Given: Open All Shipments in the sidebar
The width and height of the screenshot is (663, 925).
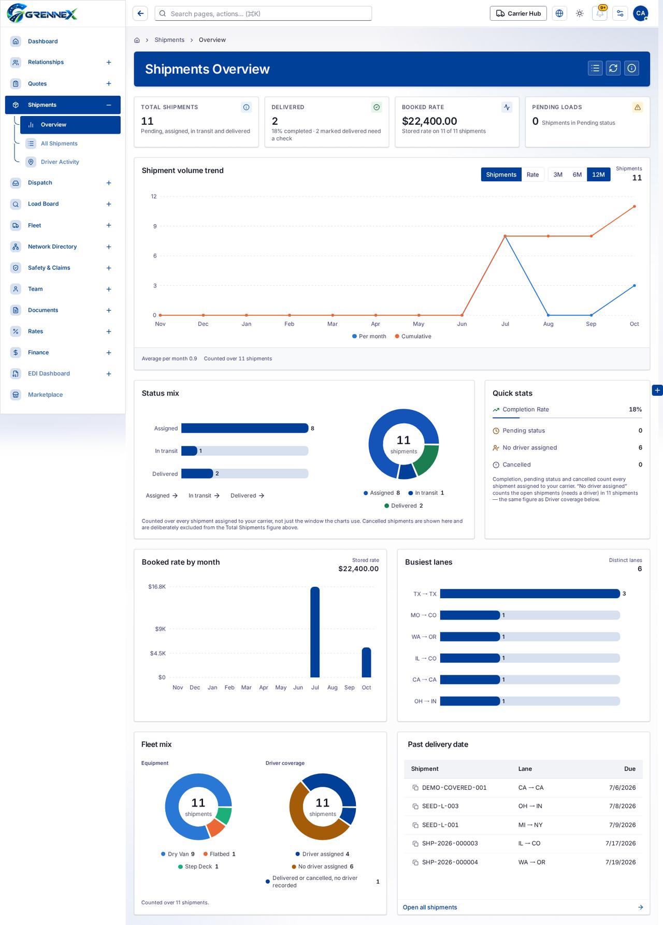Looking at the screenshot, I should [x=70, y=143].
